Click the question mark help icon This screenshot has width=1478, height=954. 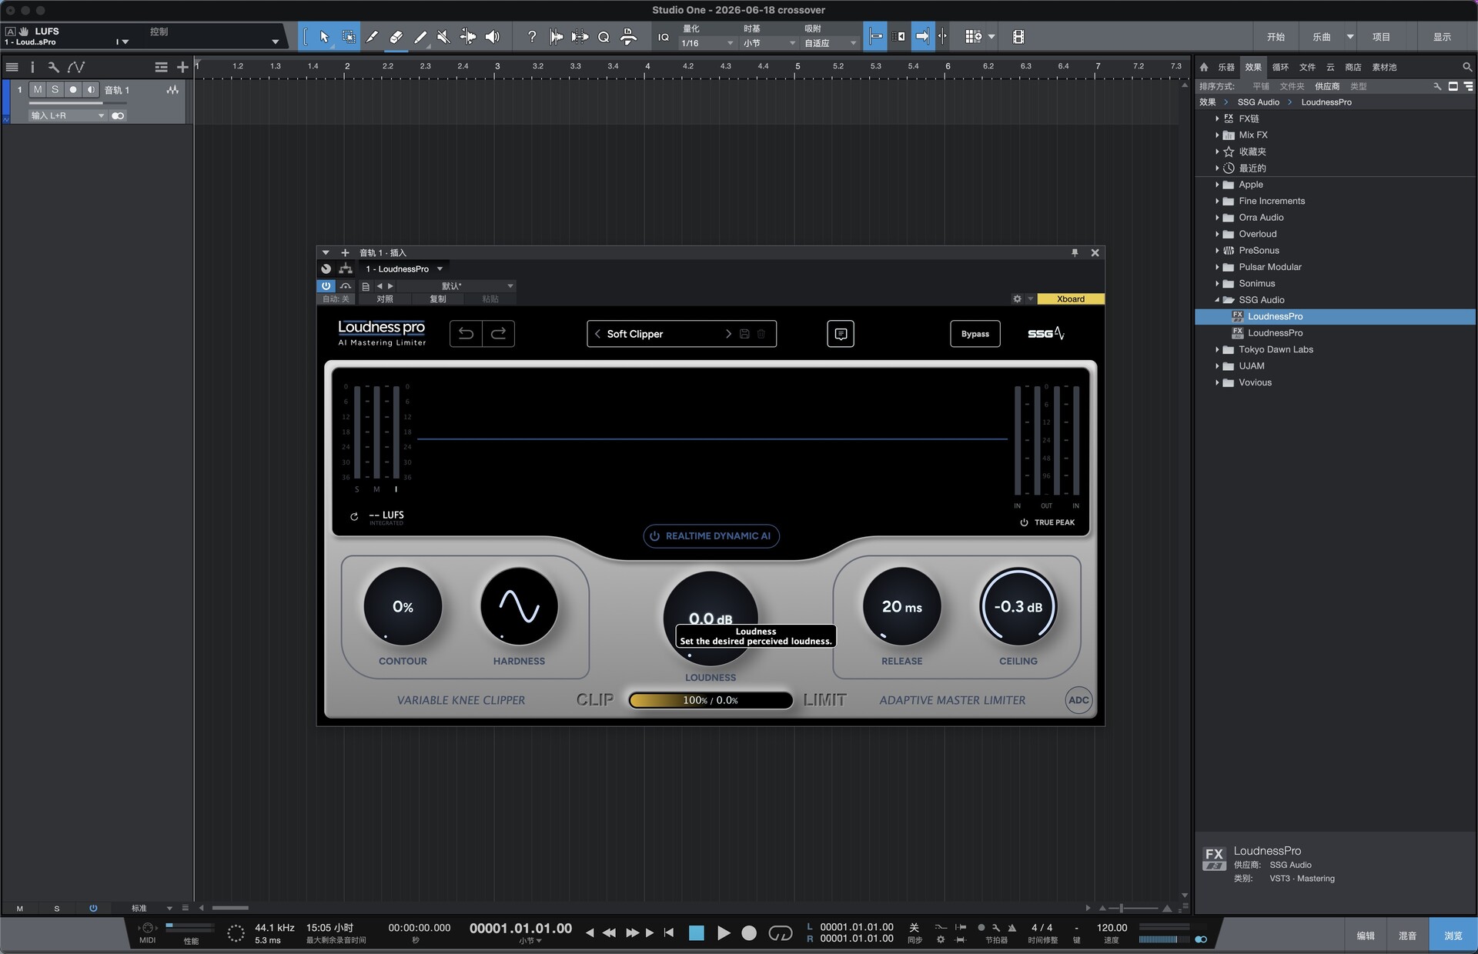[532, 36]
